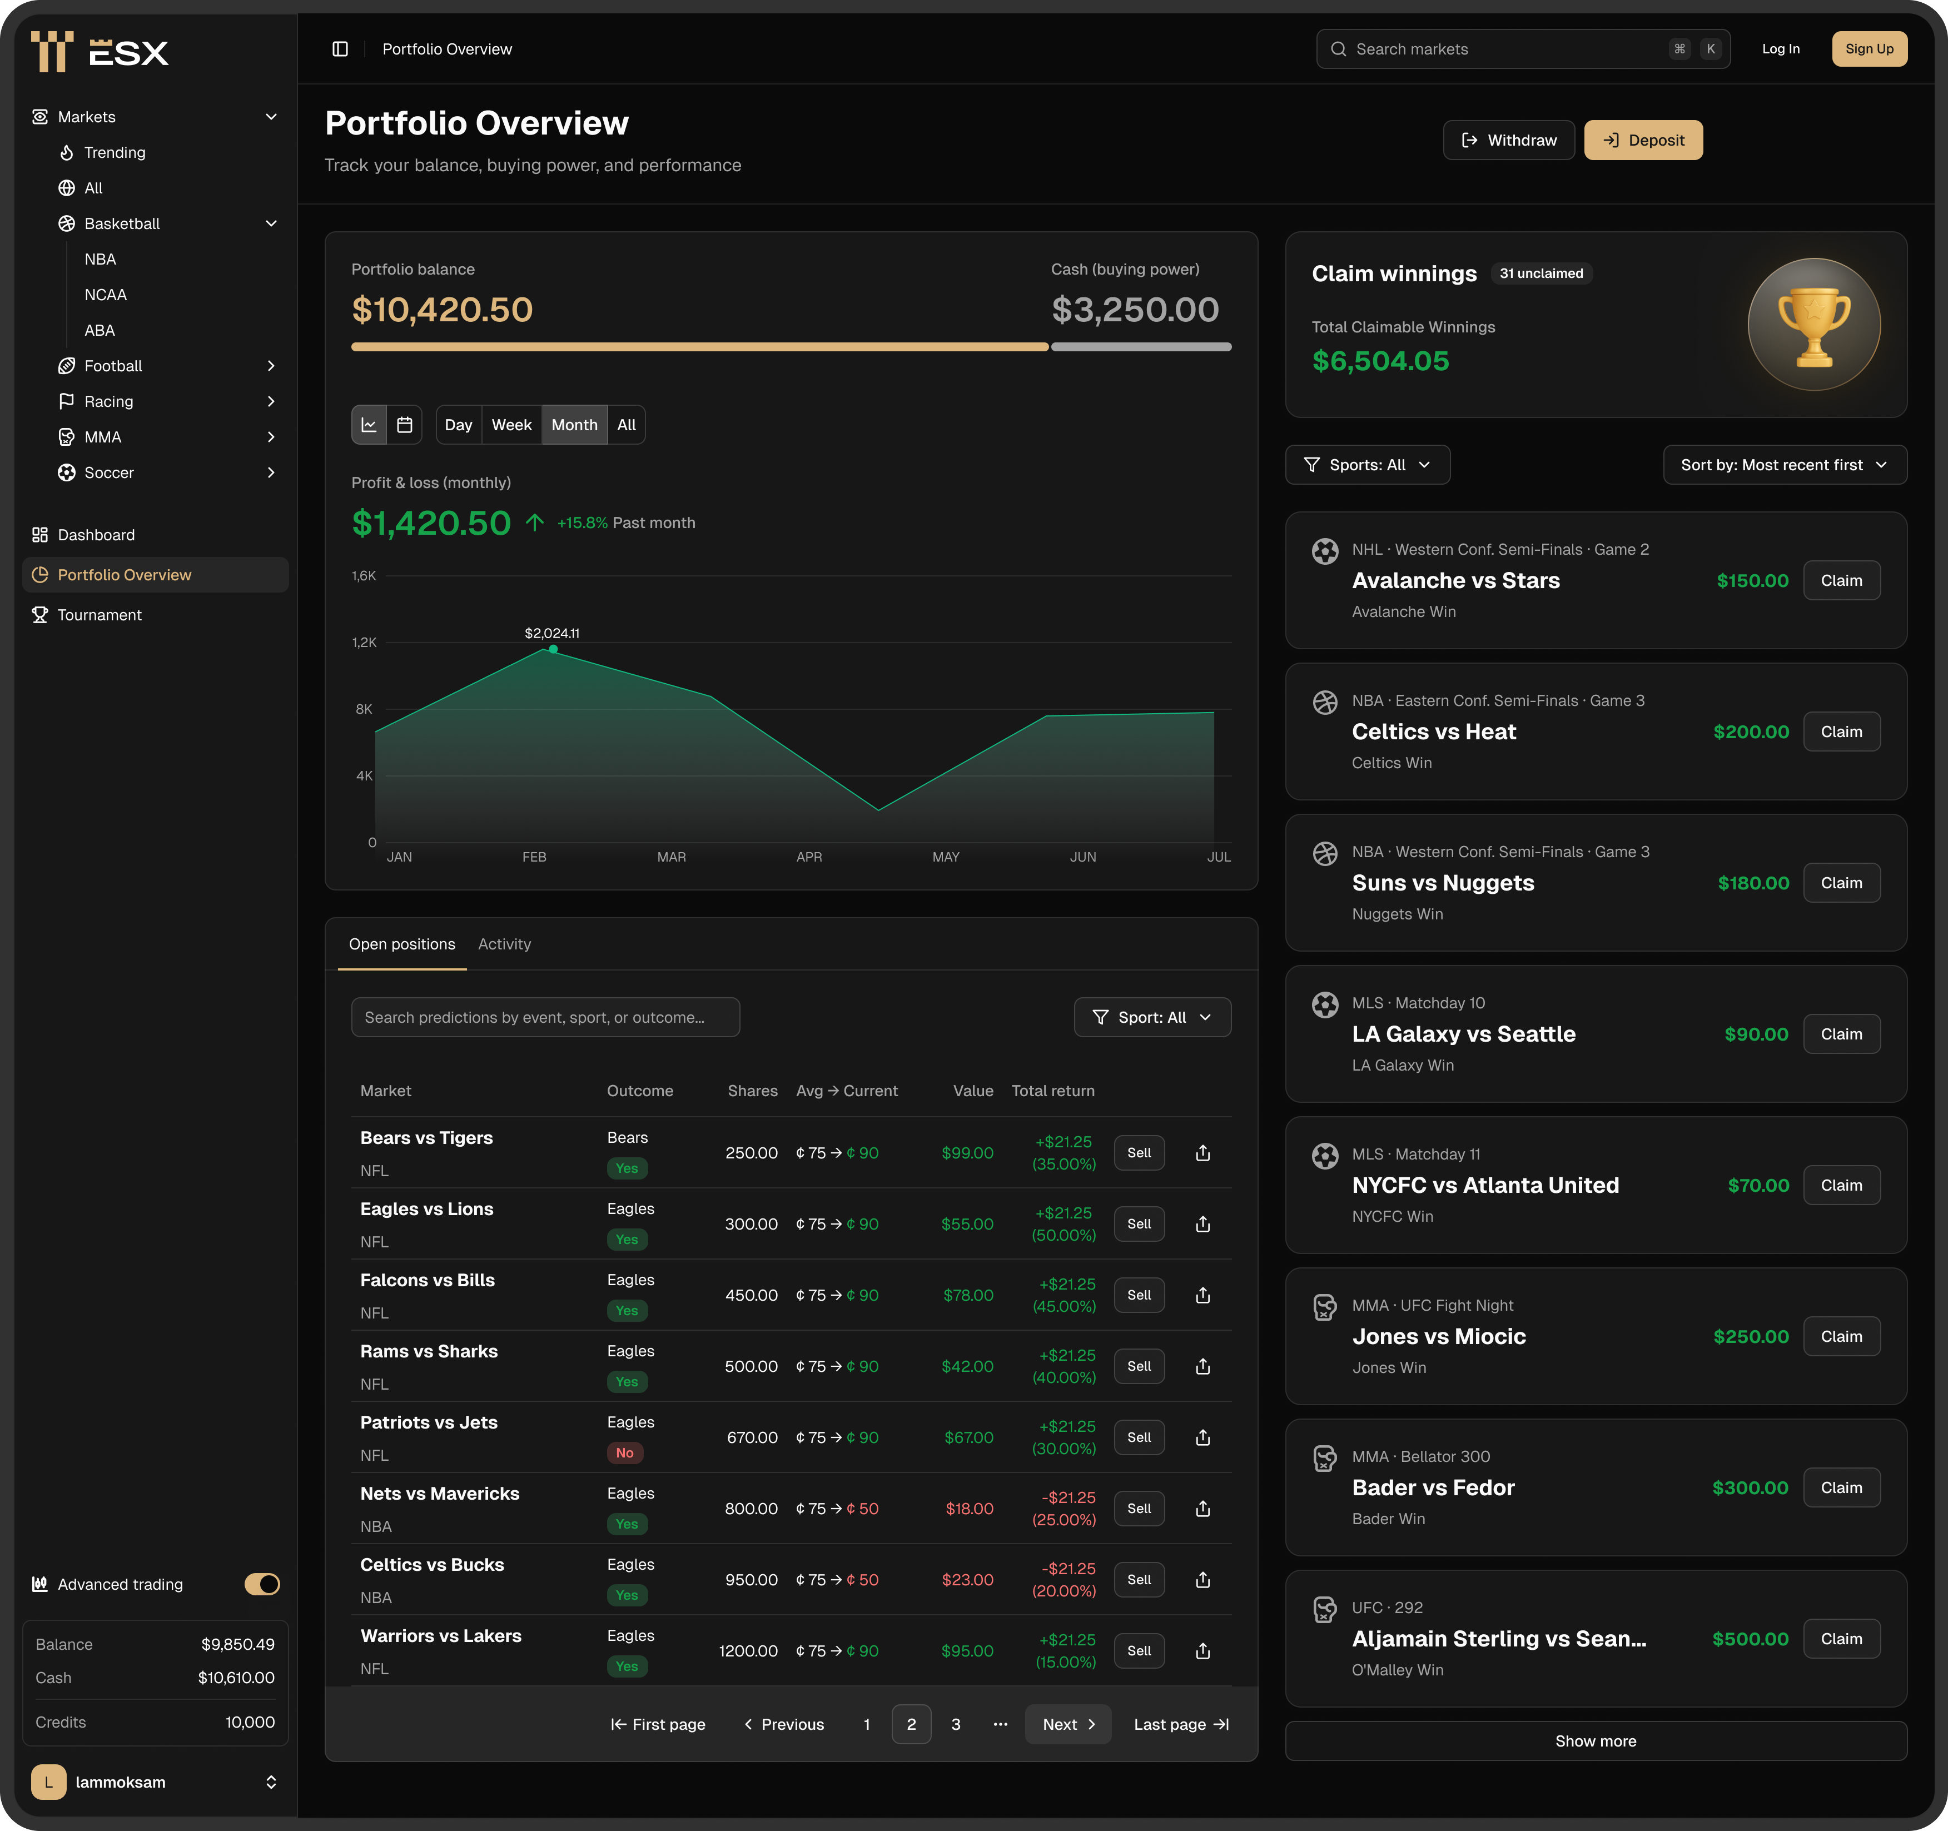Share the Eagles vs Lions position
The width and height of the screenshot is (1948, 1831).
pos(1203,1225)
